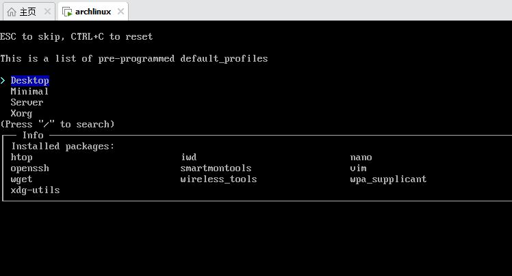Click the home icon on first tab
The image size is (512, 276).
point(12,12)
